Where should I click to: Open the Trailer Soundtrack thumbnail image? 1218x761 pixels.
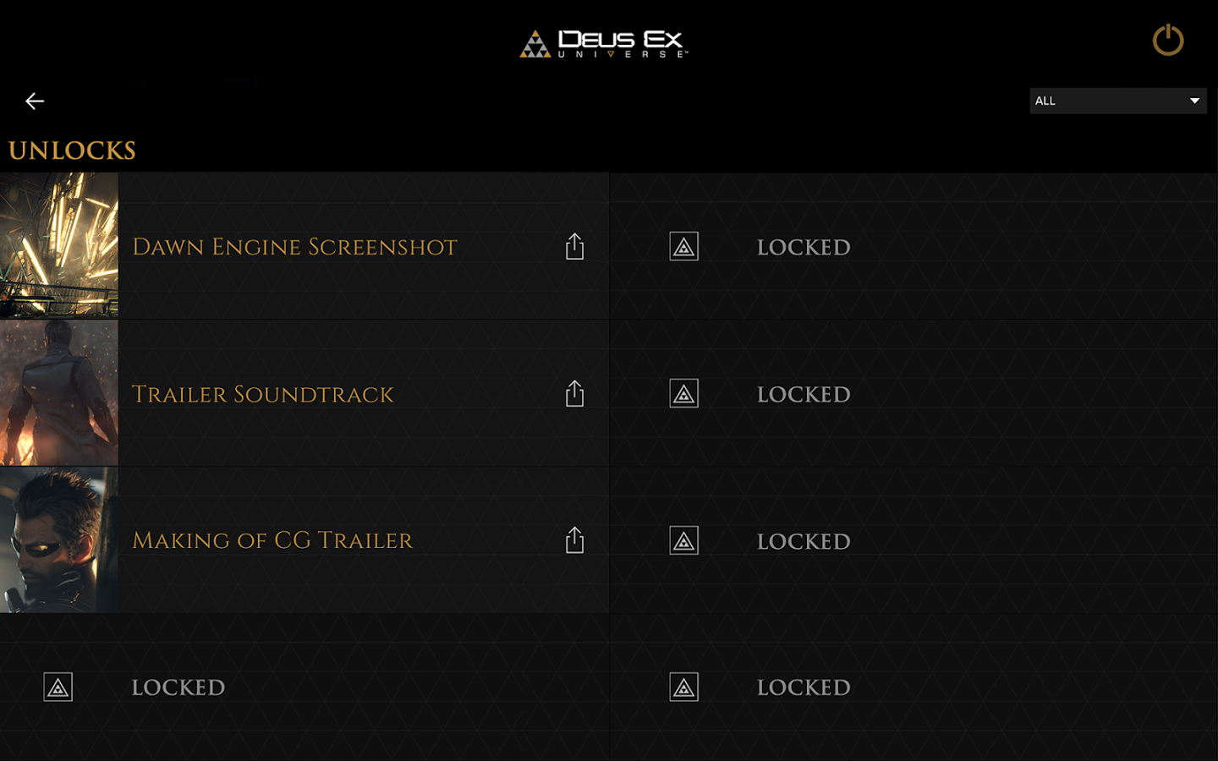pos(59,393)
